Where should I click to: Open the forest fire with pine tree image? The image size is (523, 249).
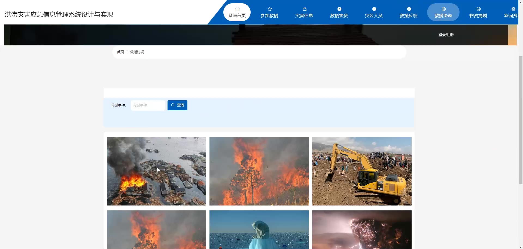[x=259, y=171]
